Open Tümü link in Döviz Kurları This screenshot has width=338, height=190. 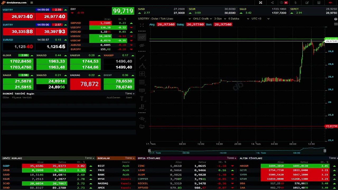pyautogui.click(x=90, y=158)
